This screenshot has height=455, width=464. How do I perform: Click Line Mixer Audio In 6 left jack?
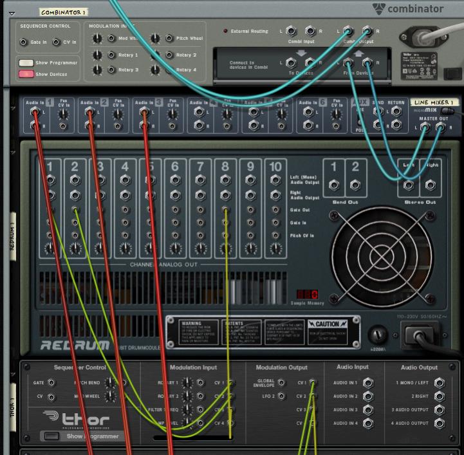308,112
